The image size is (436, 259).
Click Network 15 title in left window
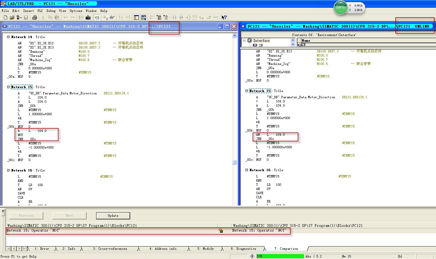point(22,87)
